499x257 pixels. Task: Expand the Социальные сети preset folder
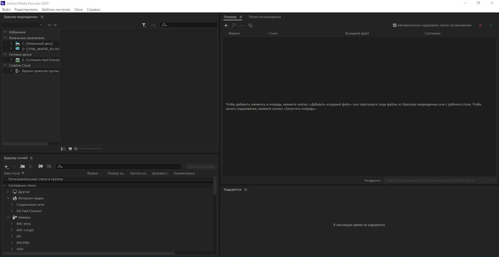point(12,205)
